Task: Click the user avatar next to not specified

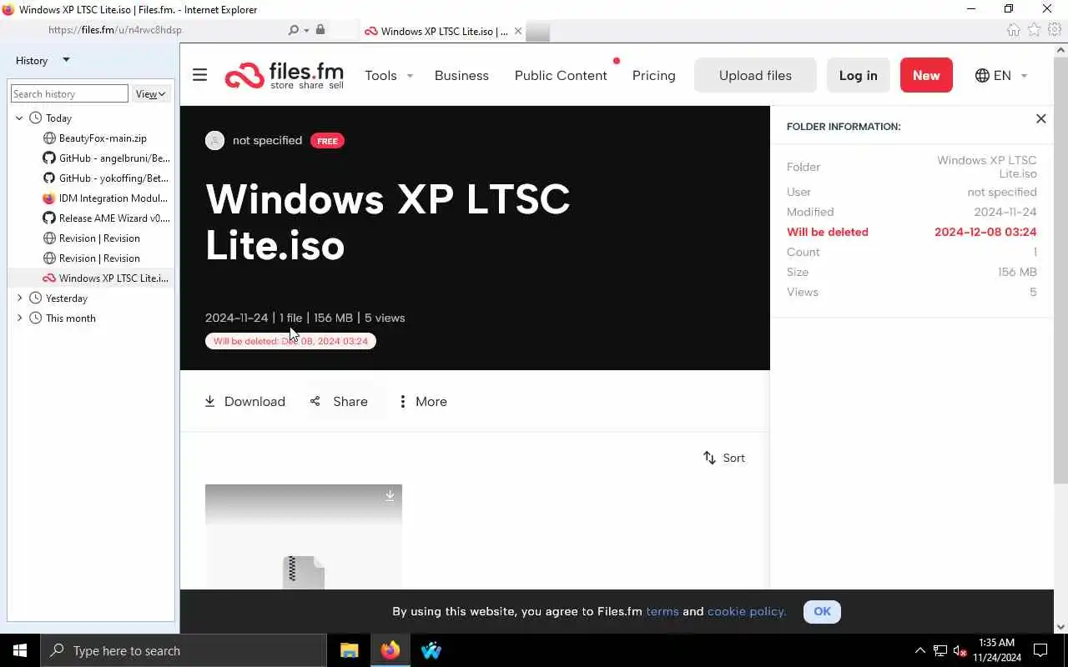Action: point(214,140)
